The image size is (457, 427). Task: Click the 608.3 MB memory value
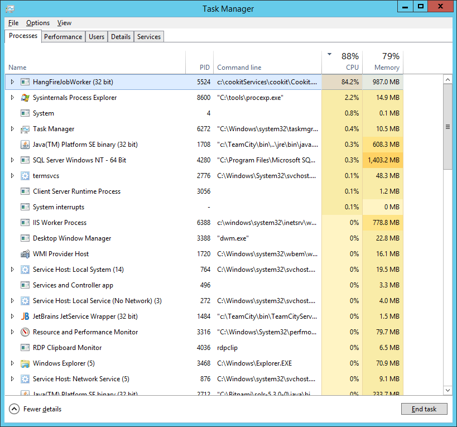386,145
